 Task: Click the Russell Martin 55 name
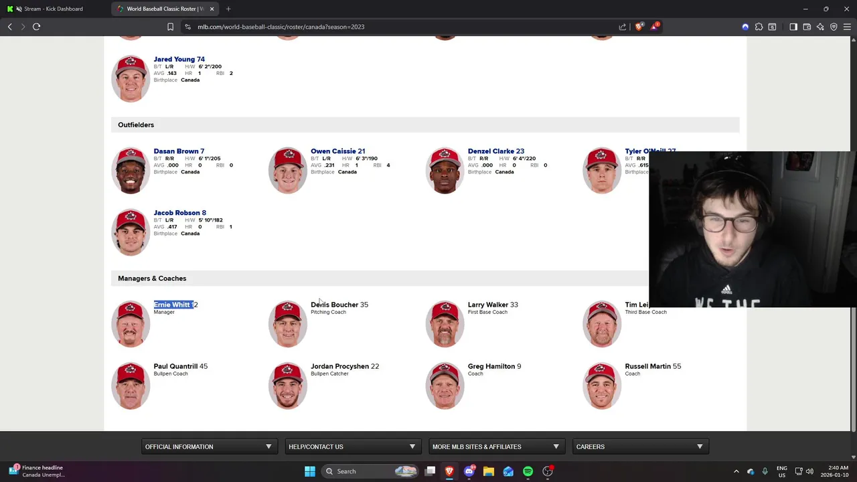point(653,366)
